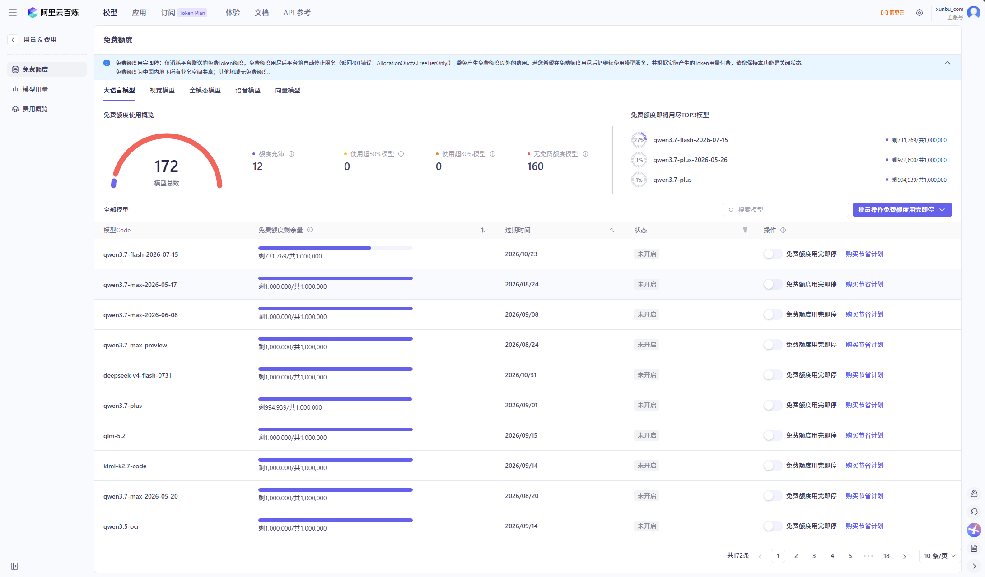Screen dimensions: 985x577
Task: Open the user avatar account menu
Action: [973, 13]
